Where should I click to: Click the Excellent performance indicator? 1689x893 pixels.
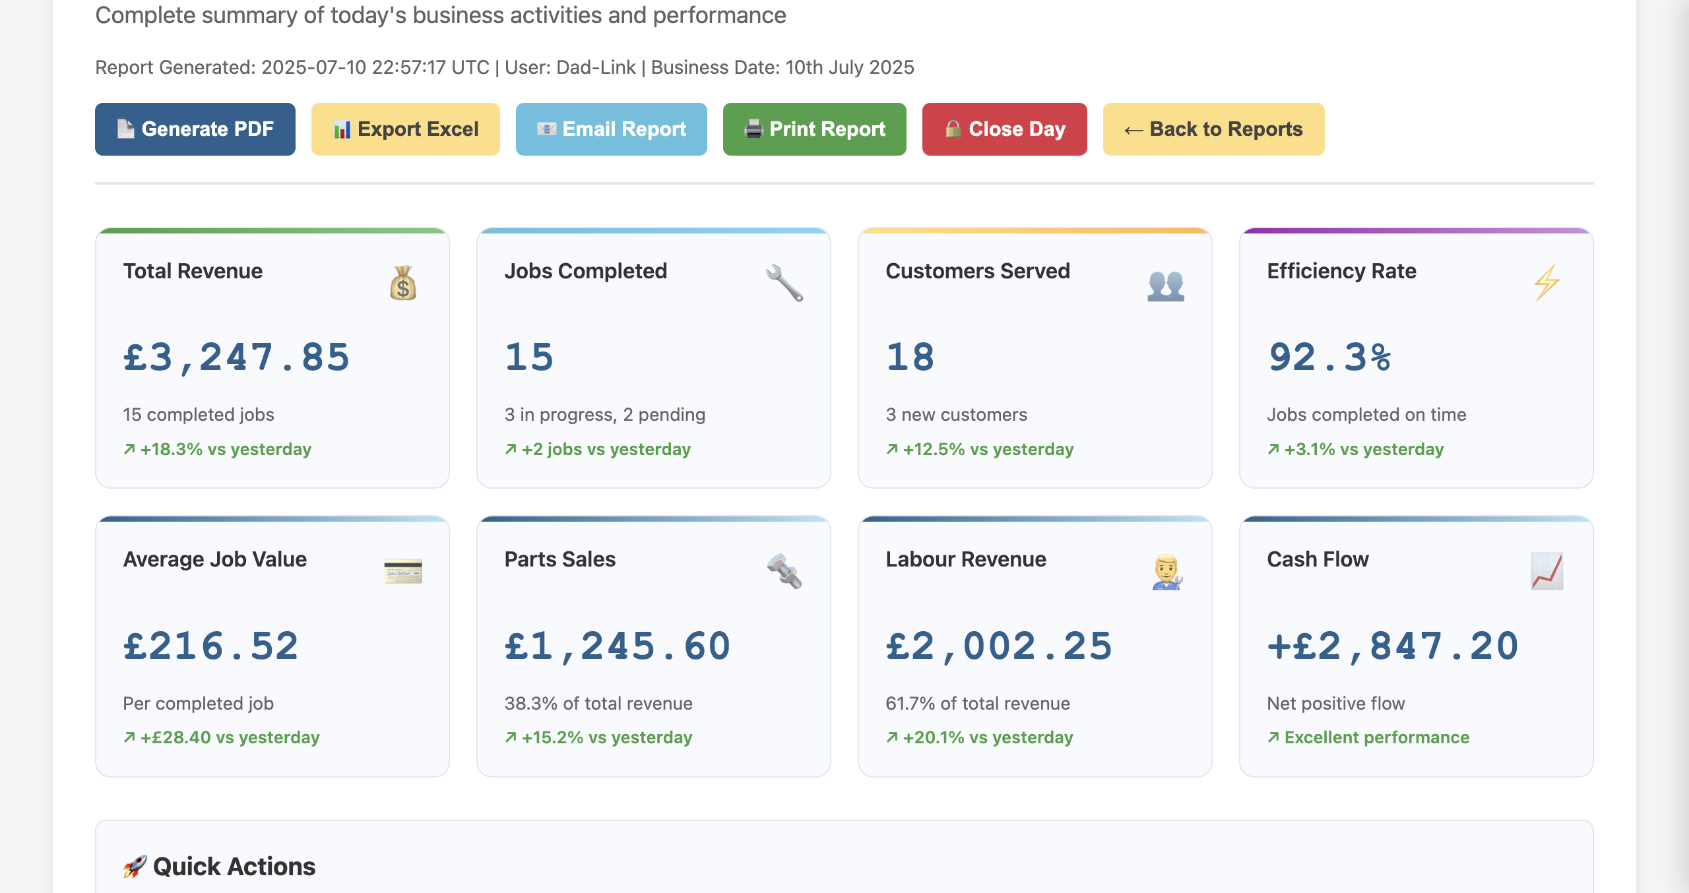coord(1369,737)
